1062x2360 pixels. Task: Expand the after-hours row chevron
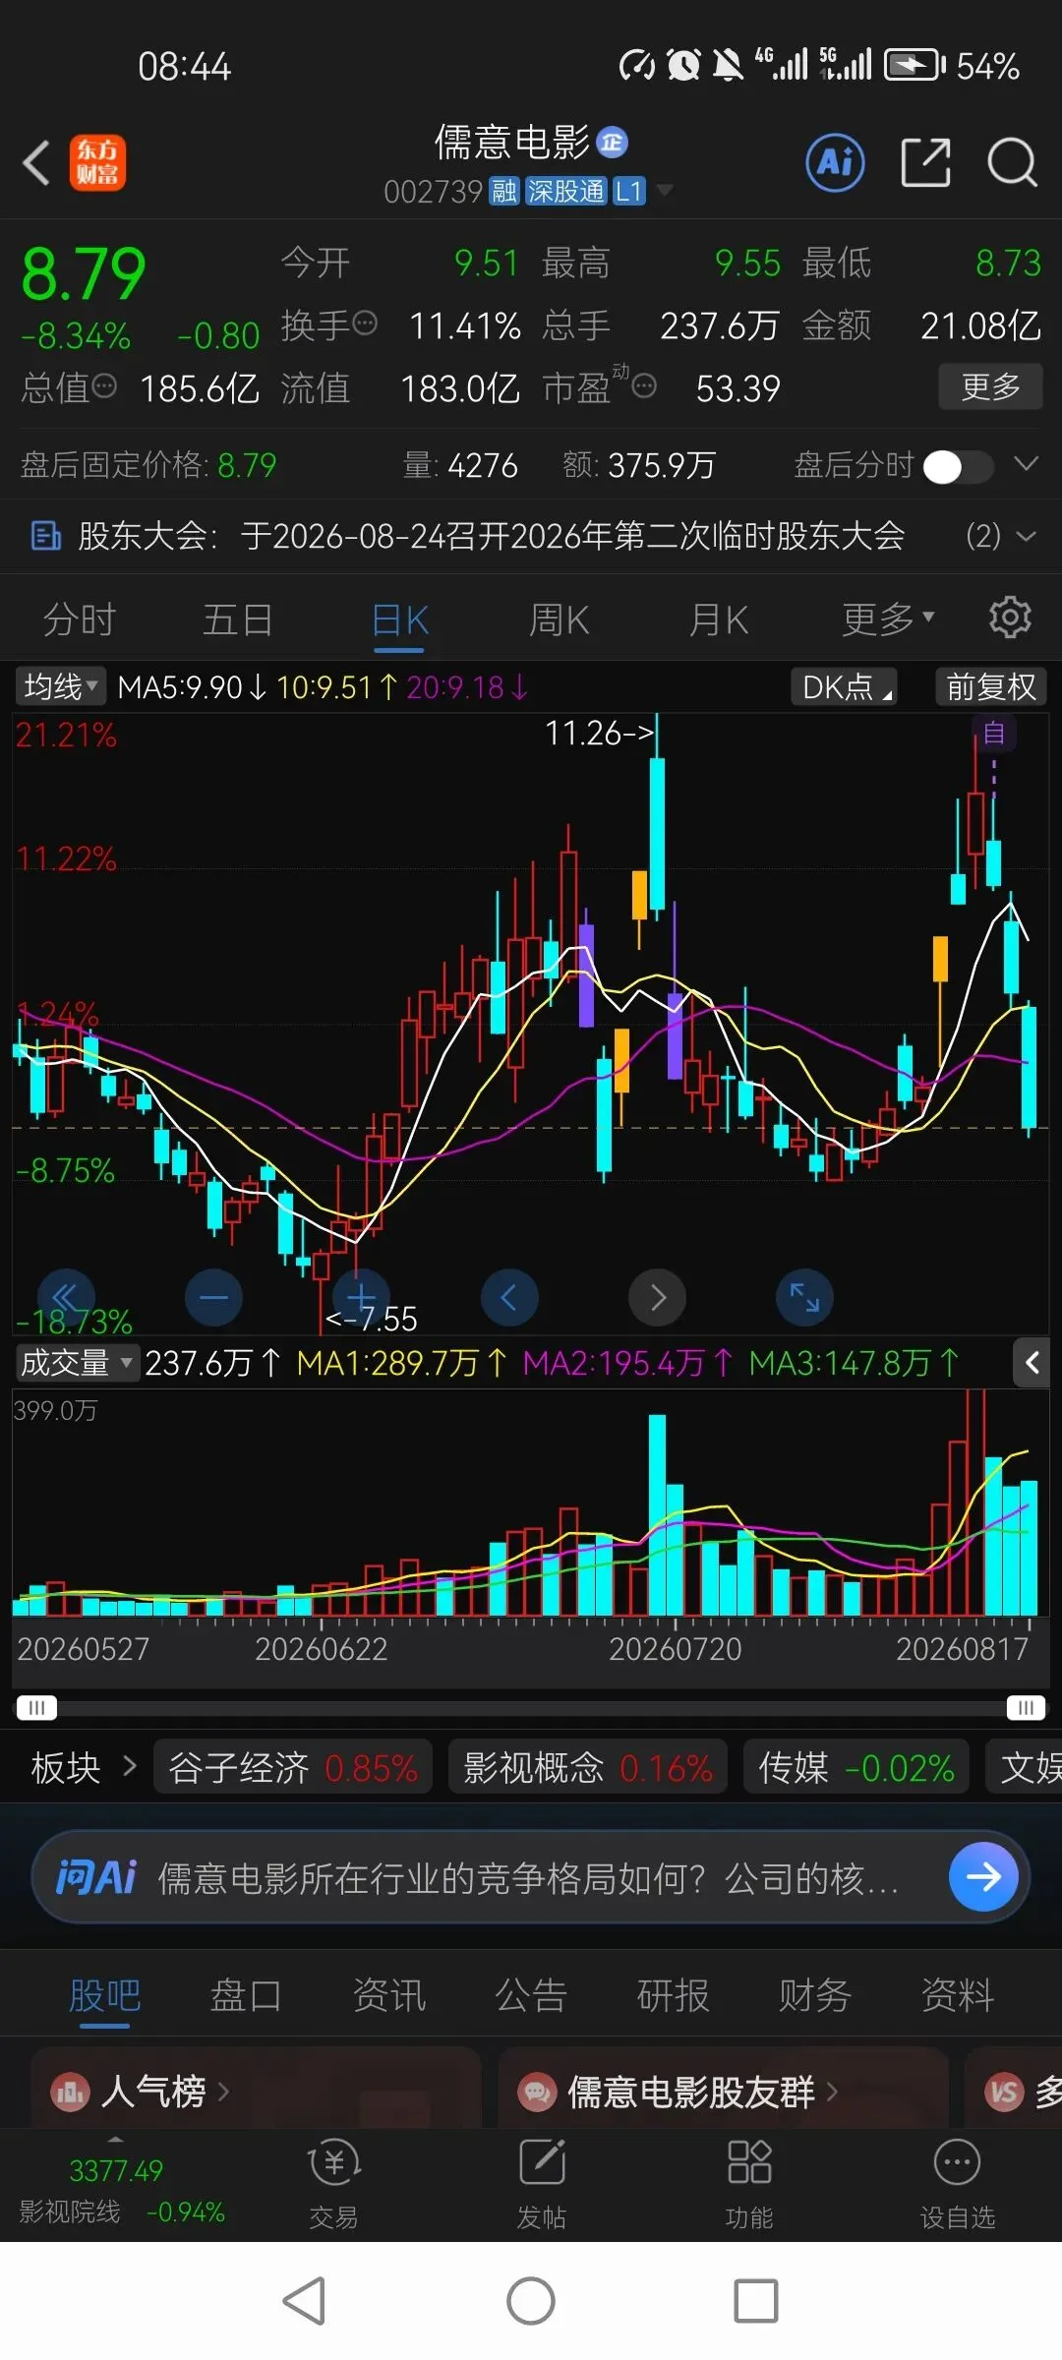[1026, 464]
